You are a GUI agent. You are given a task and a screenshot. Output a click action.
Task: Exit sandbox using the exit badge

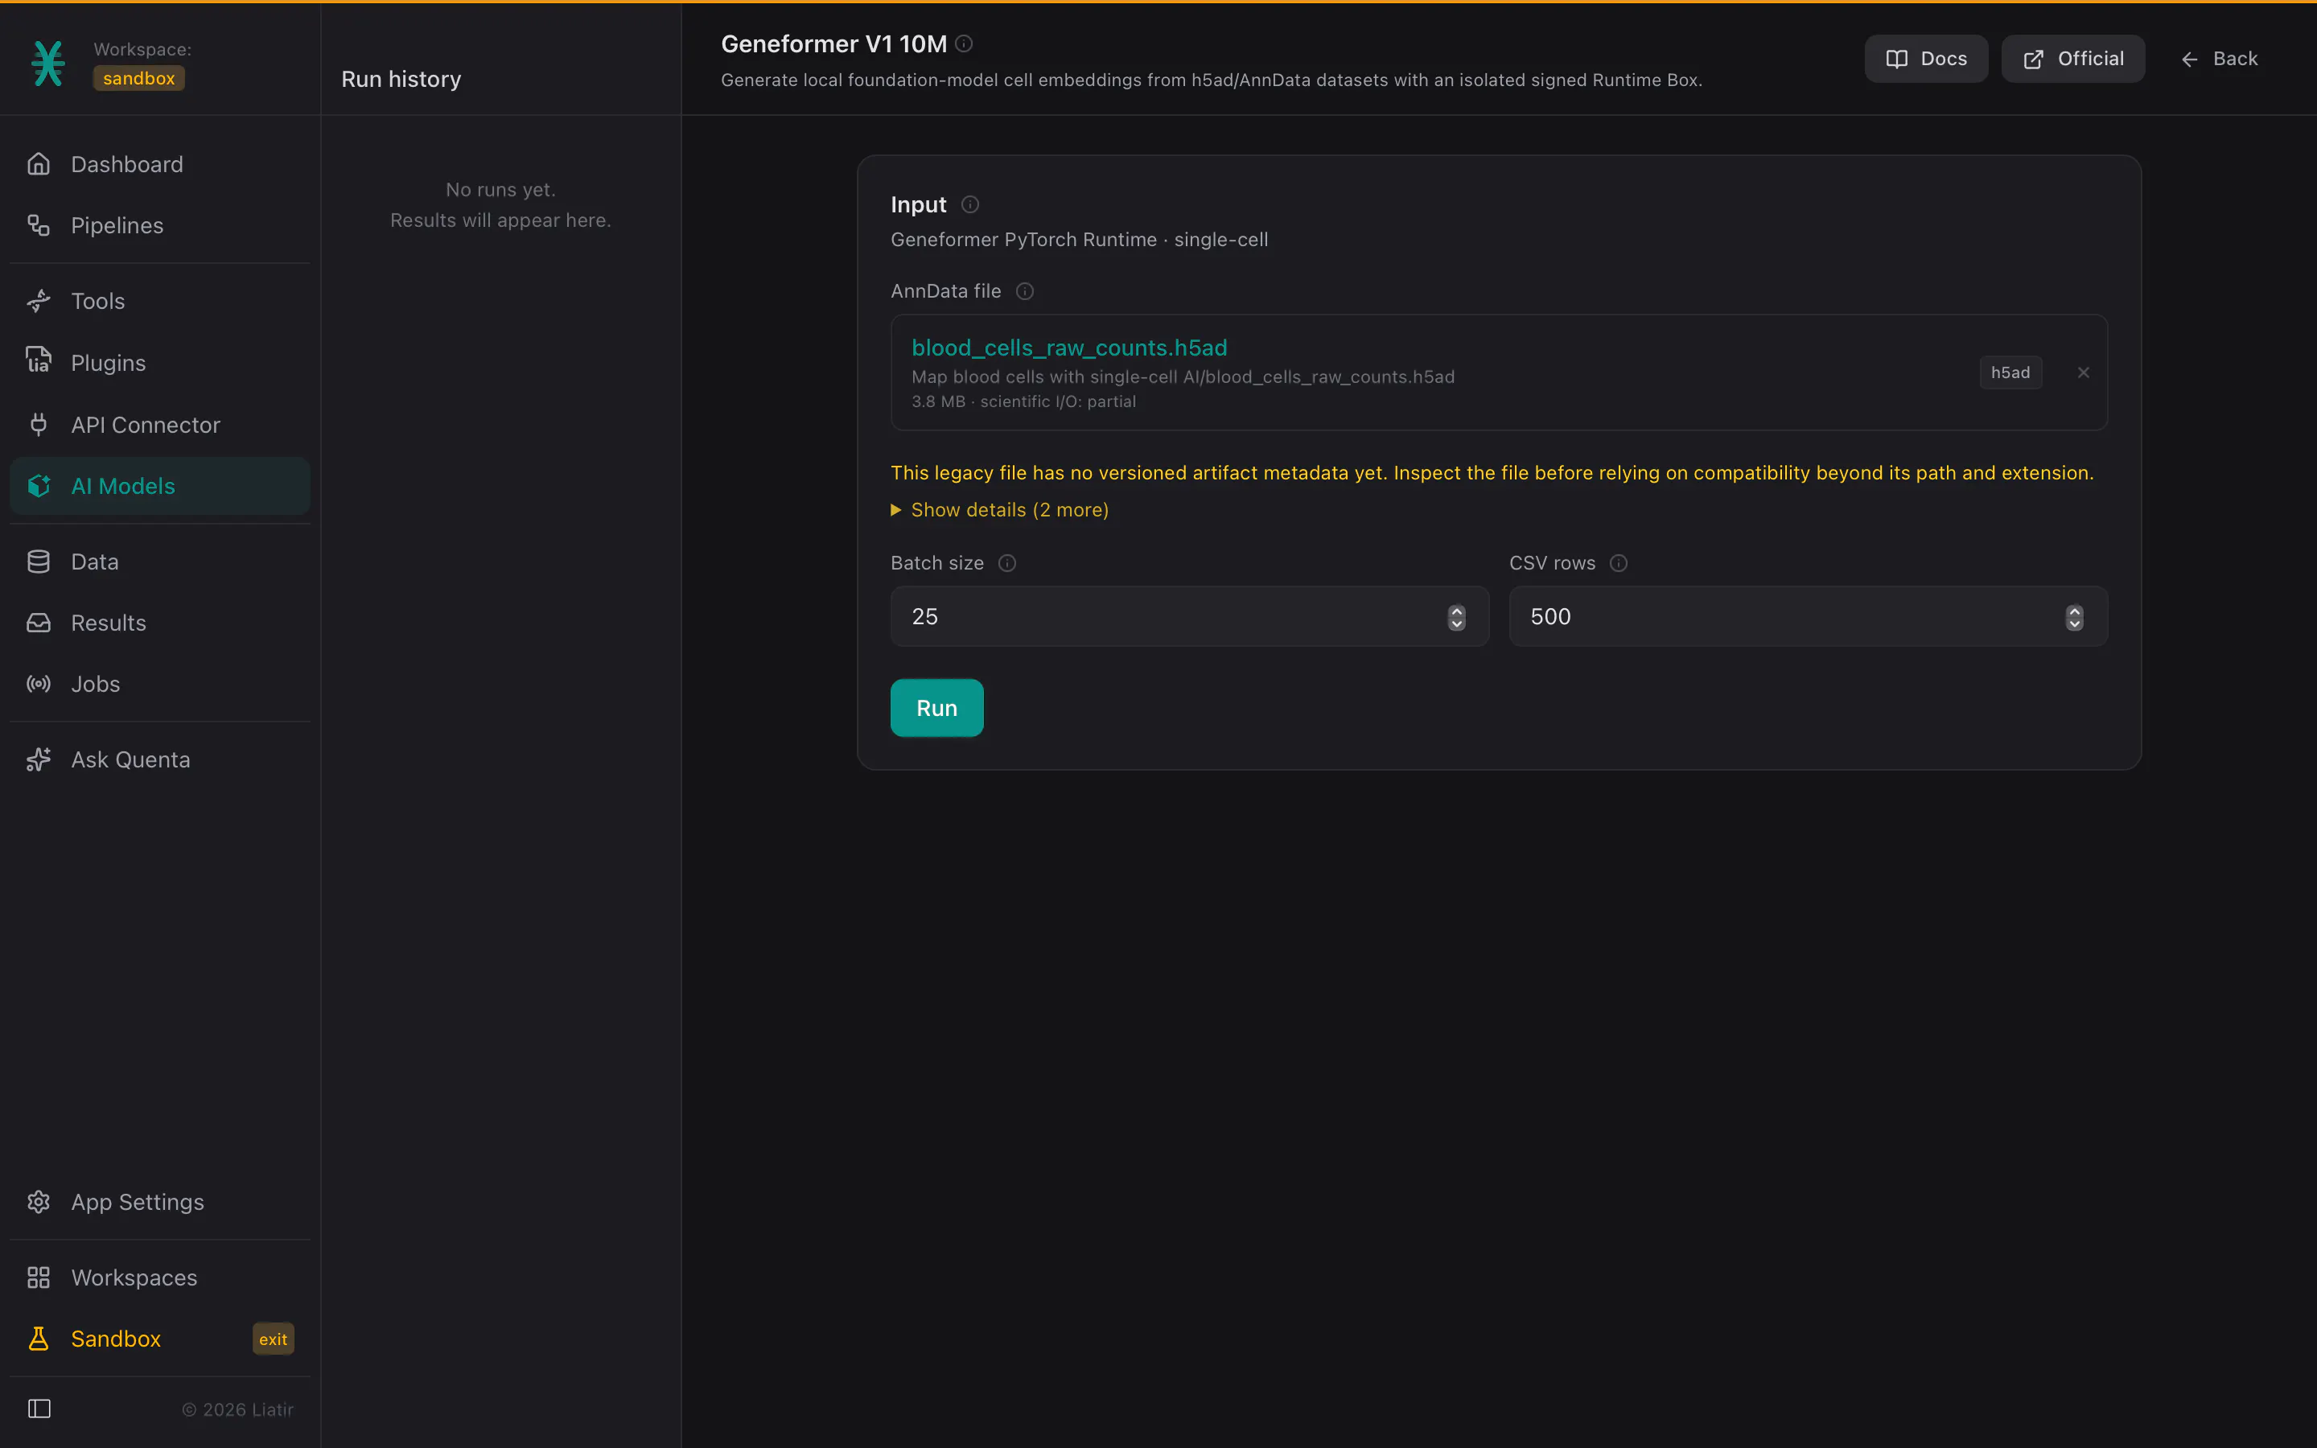(x=273, y=1339)
